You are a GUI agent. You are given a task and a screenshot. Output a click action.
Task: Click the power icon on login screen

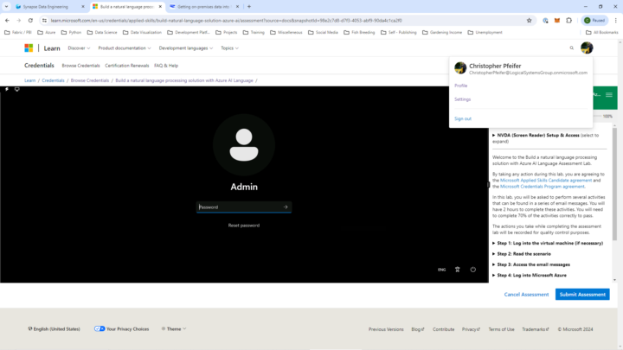(472, 270)
